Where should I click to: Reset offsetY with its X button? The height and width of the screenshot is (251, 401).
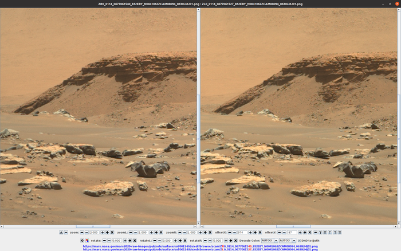pyautogui.click(x=310, y=233)
